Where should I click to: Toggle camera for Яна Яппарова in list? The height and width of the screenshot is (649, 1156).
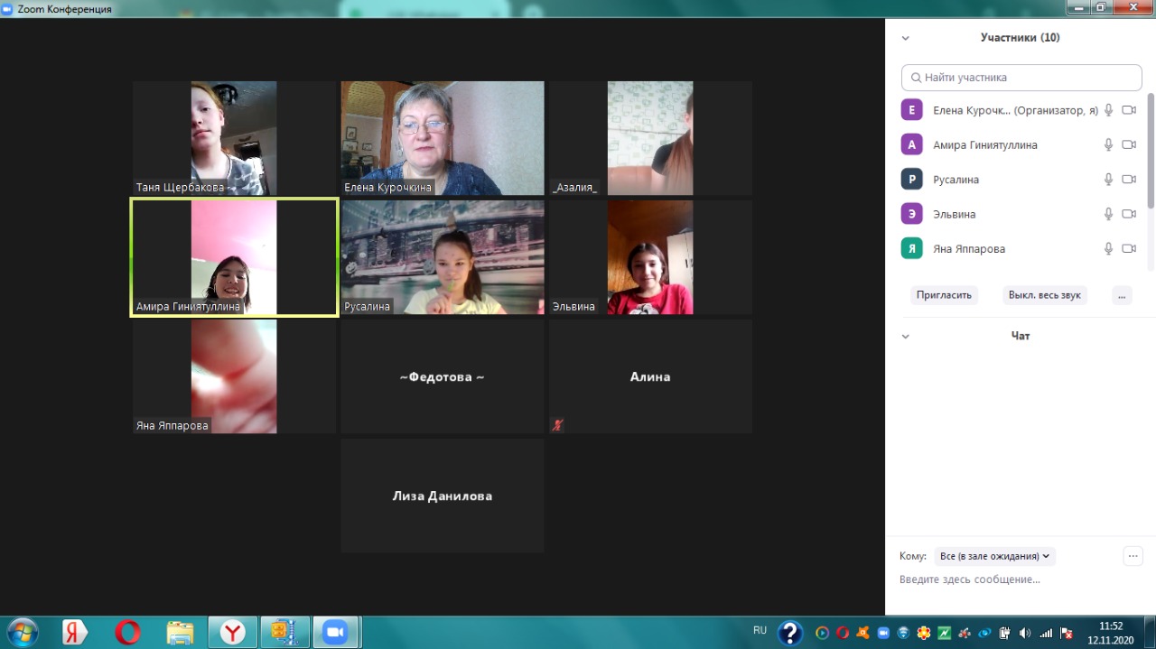pos(1128,248)
